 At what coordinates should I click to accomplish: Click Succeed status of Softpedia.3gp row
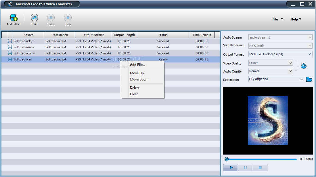(163, 41)
